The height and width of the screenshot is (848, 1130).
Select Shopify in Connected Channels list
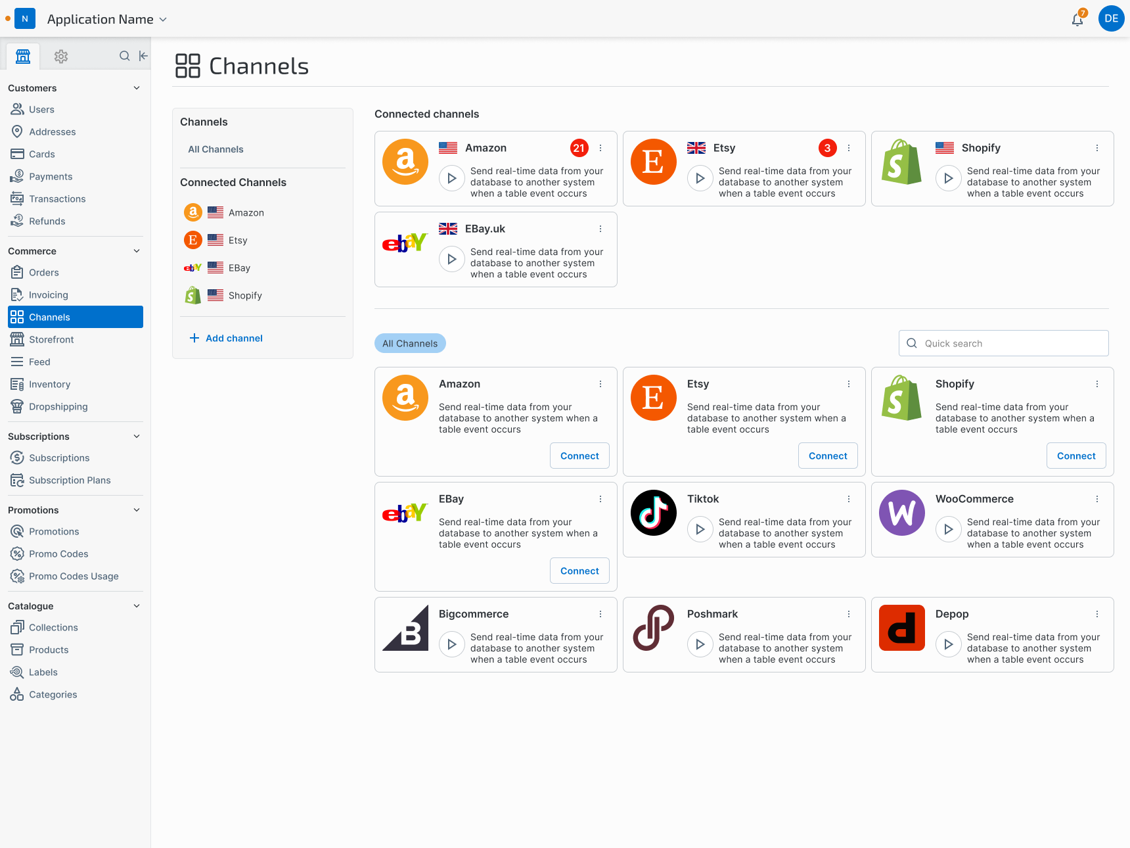pyautogui.click(x=263, y=295)
